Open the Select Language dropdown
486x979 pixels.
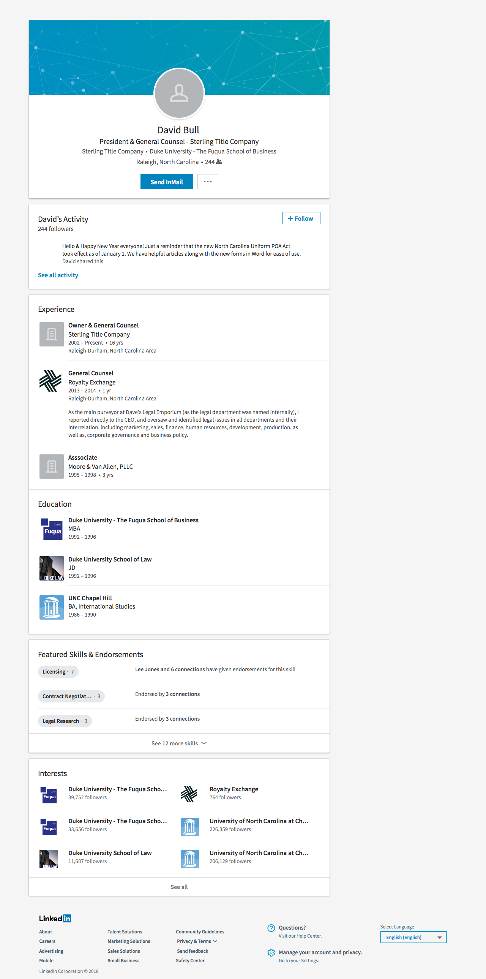[x=413, y=938]
